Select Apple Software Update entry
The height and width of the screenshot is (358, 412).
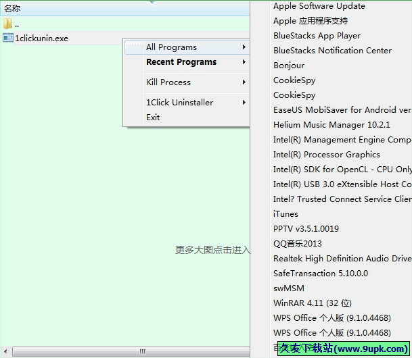pyautogui.click(x=319, y=6)
